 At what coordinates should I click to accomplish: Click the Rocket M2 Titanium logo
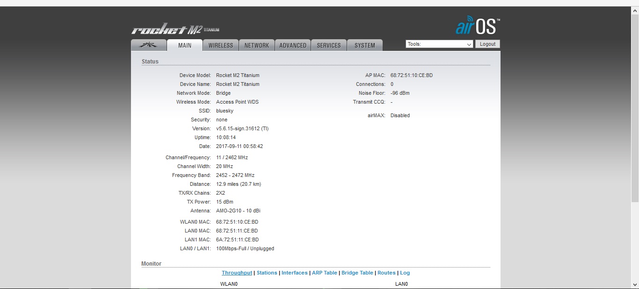coord(175,30)
